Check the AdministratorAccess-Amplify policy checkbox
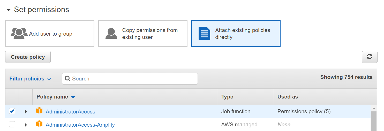Image resolution: width=384 pixels, height=131 pixels. point(12,125)
